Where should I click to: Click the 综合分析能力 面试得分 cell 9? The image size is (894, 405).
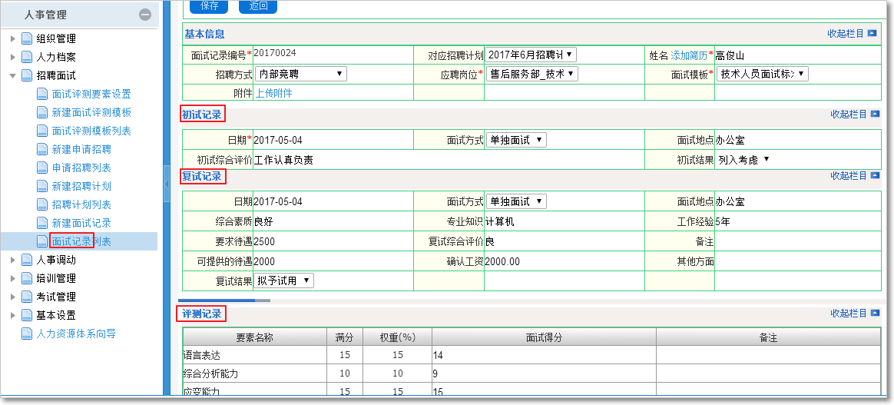click(544, 373)
